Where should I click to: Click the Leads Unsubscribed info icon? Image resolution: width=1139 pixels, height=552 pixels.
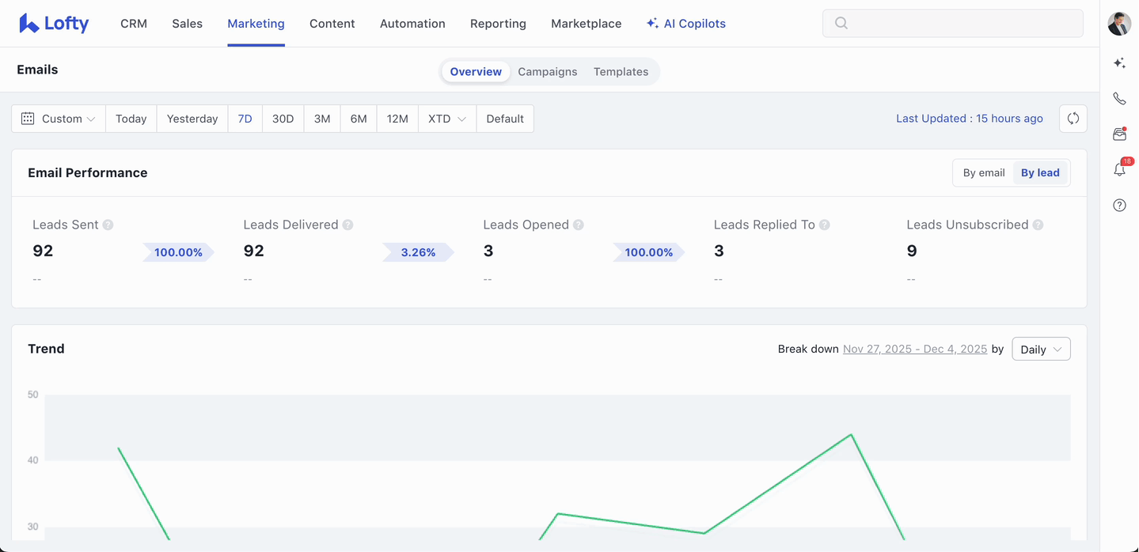coord(1038,225)
